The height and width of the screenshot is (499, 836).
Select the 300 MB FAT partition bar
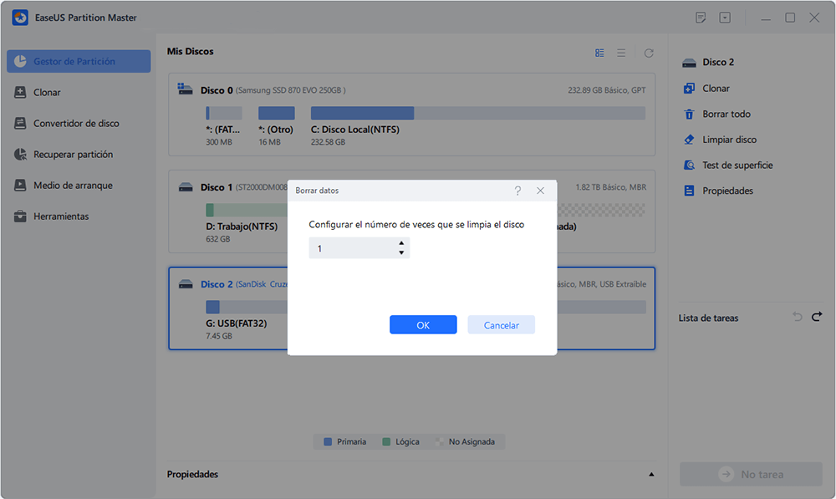(224, 113)
